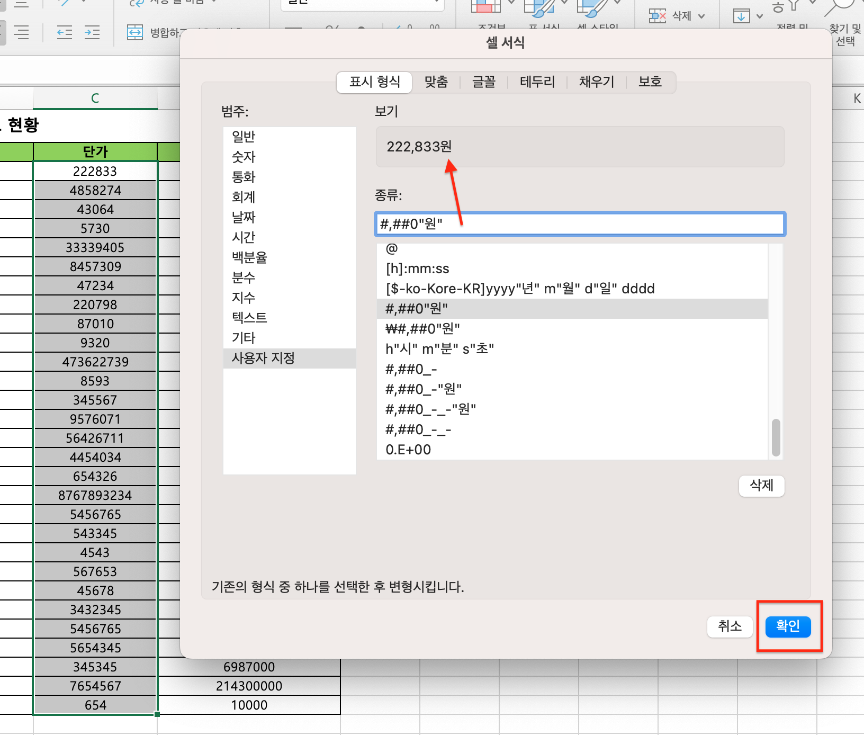Image resolution: width=864 pixels, height=735 pixels.
Task: Choose the 0.E+00 format
Action: (572, 450)
